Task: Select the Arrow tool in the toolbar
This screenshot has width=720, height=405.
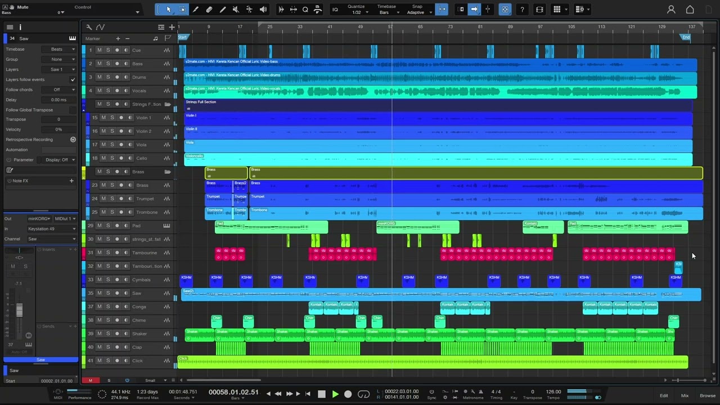Action: click(168, 10)
